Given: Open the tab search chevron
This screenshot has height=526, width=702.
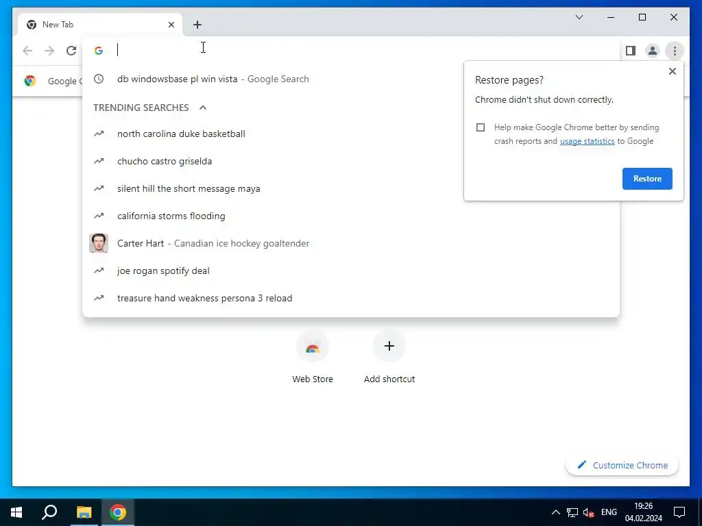Looking at the screenshot, I should pos(579,17).
